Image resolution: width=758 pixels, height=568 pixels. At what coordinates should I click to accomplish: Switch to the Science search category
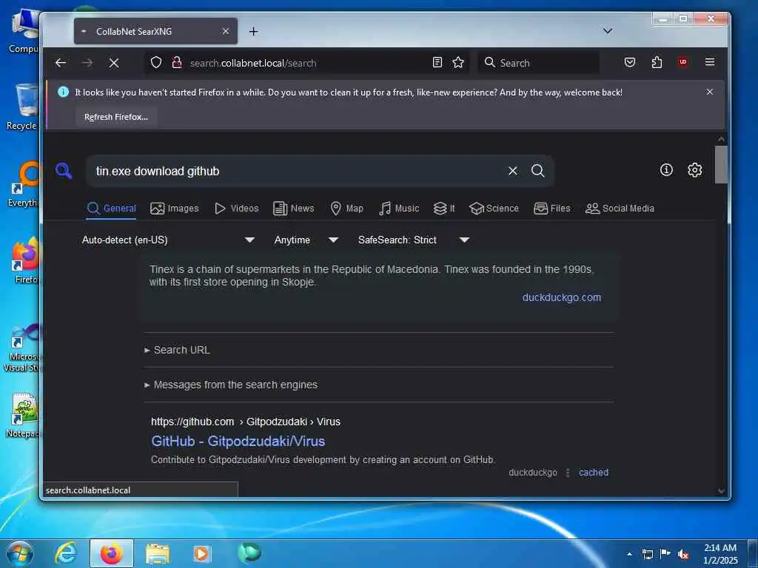494,208
